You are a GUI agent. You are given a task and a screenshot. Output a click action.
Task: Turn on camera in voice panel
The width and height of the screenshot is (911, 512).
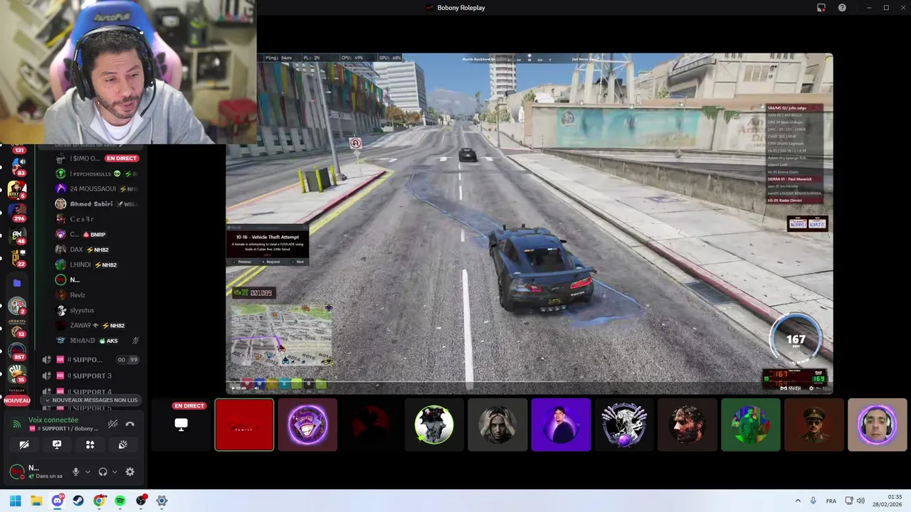pyautogui.click(x=24, y=444)
